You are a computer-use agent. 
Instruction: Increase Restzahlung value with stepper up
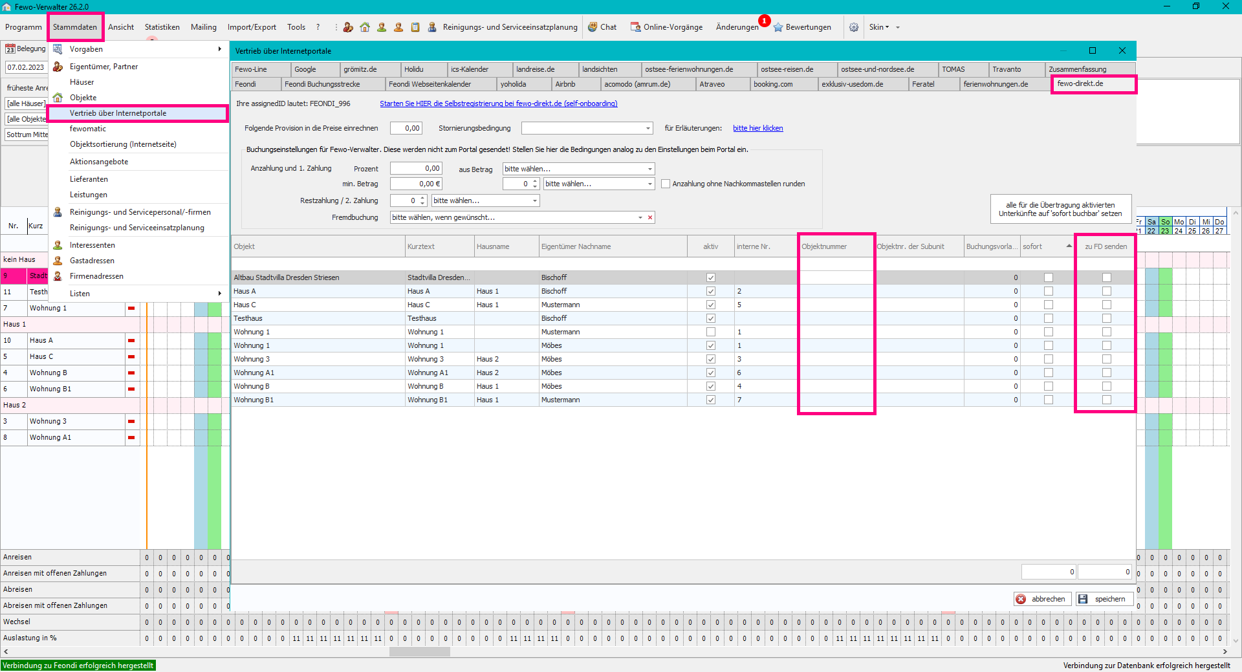coord(422,198)
